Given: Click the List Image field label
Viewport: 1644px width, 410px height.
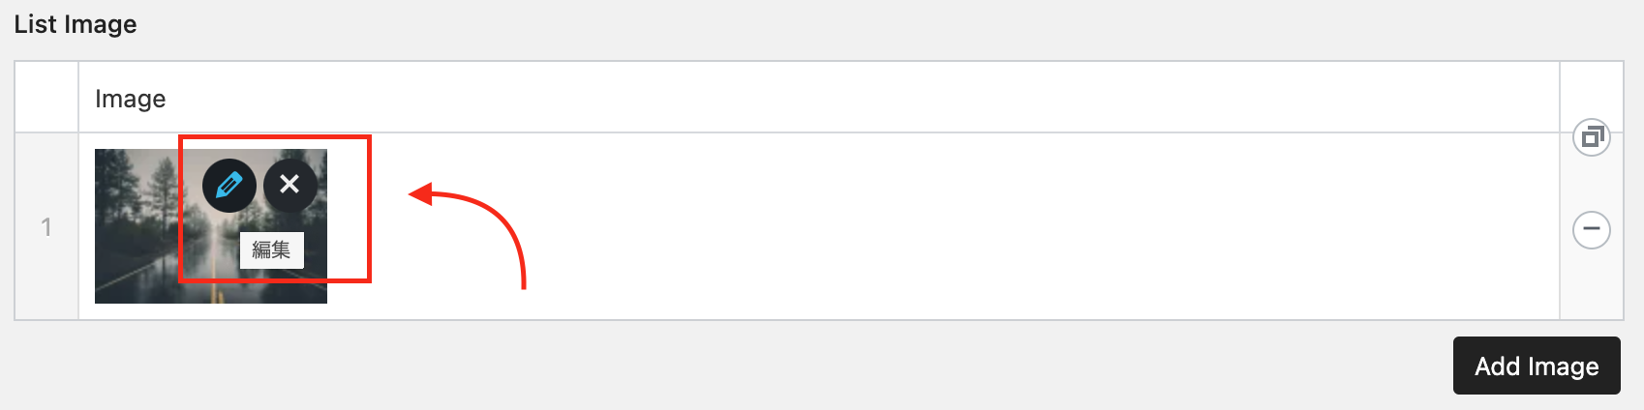Looking at the screenshot, I should click(x=76, y=24).
